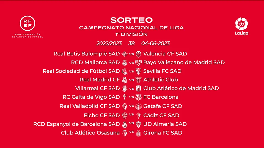Click the RCD Espanyol de Barcelona team name
264x148 pixels.
[x=76, y=124]
